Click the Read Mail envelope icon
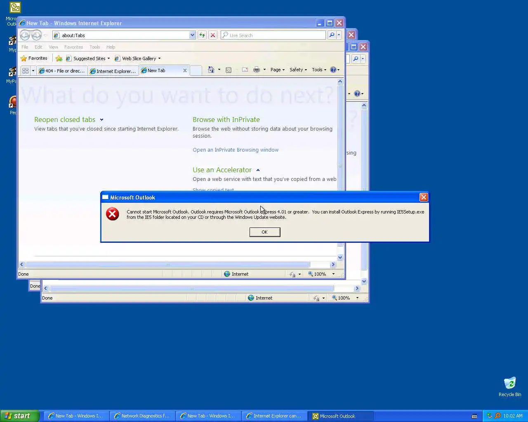Screen dimensions: 528x422 point(245,70)
